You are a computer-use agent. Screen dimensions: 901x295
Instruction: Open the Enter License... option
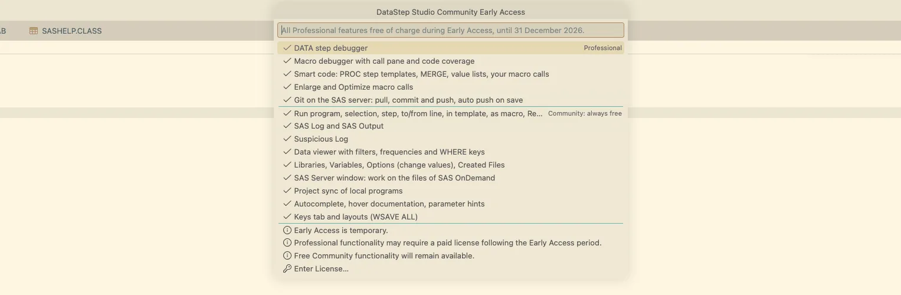pos(450,268)
